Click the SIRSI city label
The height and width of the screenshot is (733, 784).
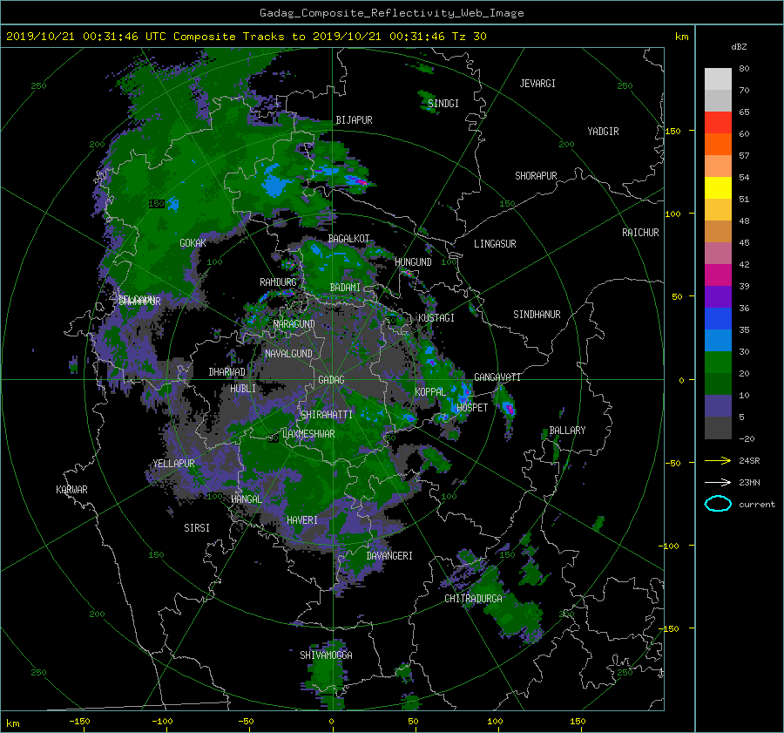[x=197, y=528]
